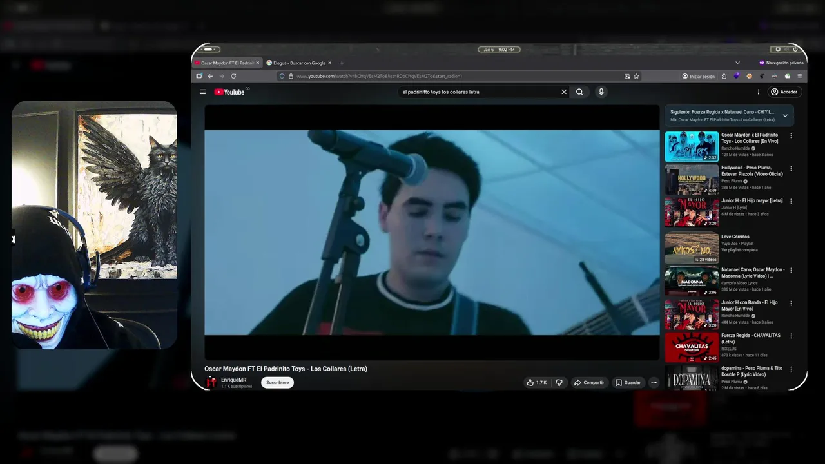Click the tracking protection shield icon
825x464 pixels.
pyautogui.click(x=282, y=76)
